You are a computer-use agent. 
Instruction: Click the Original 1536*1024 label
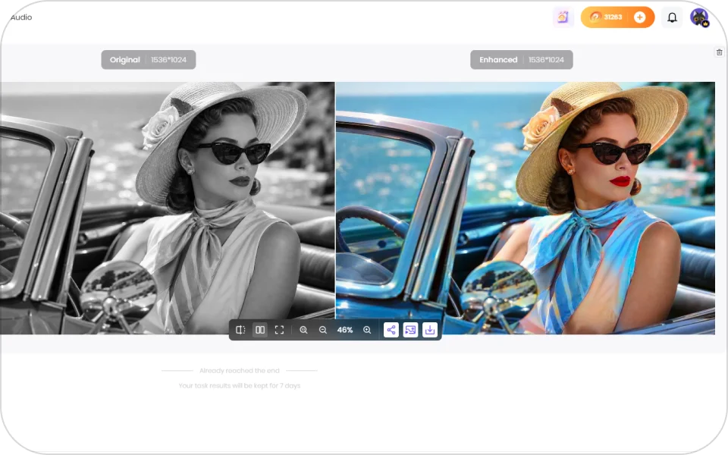148,59
